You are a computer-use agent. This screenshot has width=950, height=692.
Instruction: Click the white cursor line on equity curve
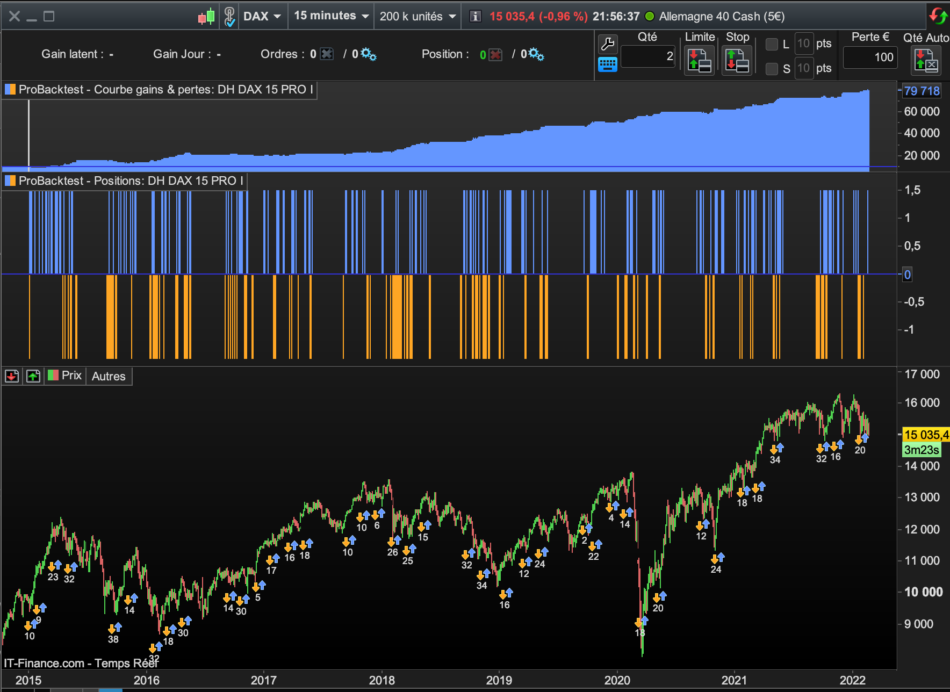(28, 134)
